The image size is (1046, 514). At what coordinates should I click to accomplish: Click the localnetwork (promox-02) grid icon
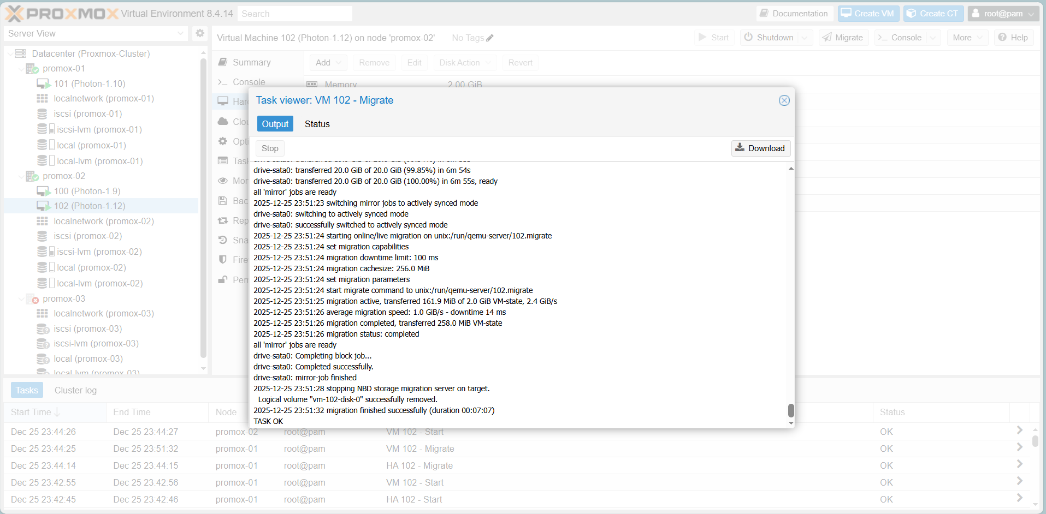click(x=42, y=221)
